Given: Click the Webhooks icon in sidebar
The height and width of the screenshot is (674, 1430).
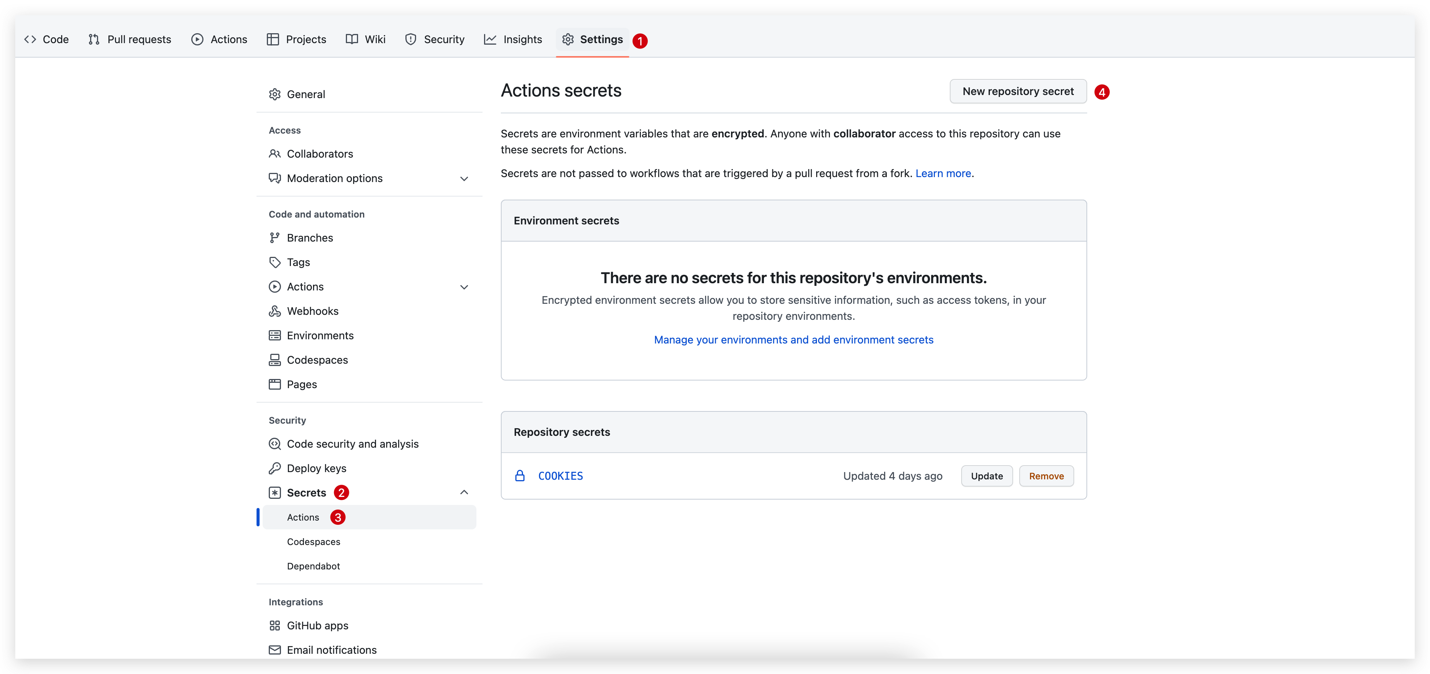Looking at the screenshot, I should pos(274,311).
